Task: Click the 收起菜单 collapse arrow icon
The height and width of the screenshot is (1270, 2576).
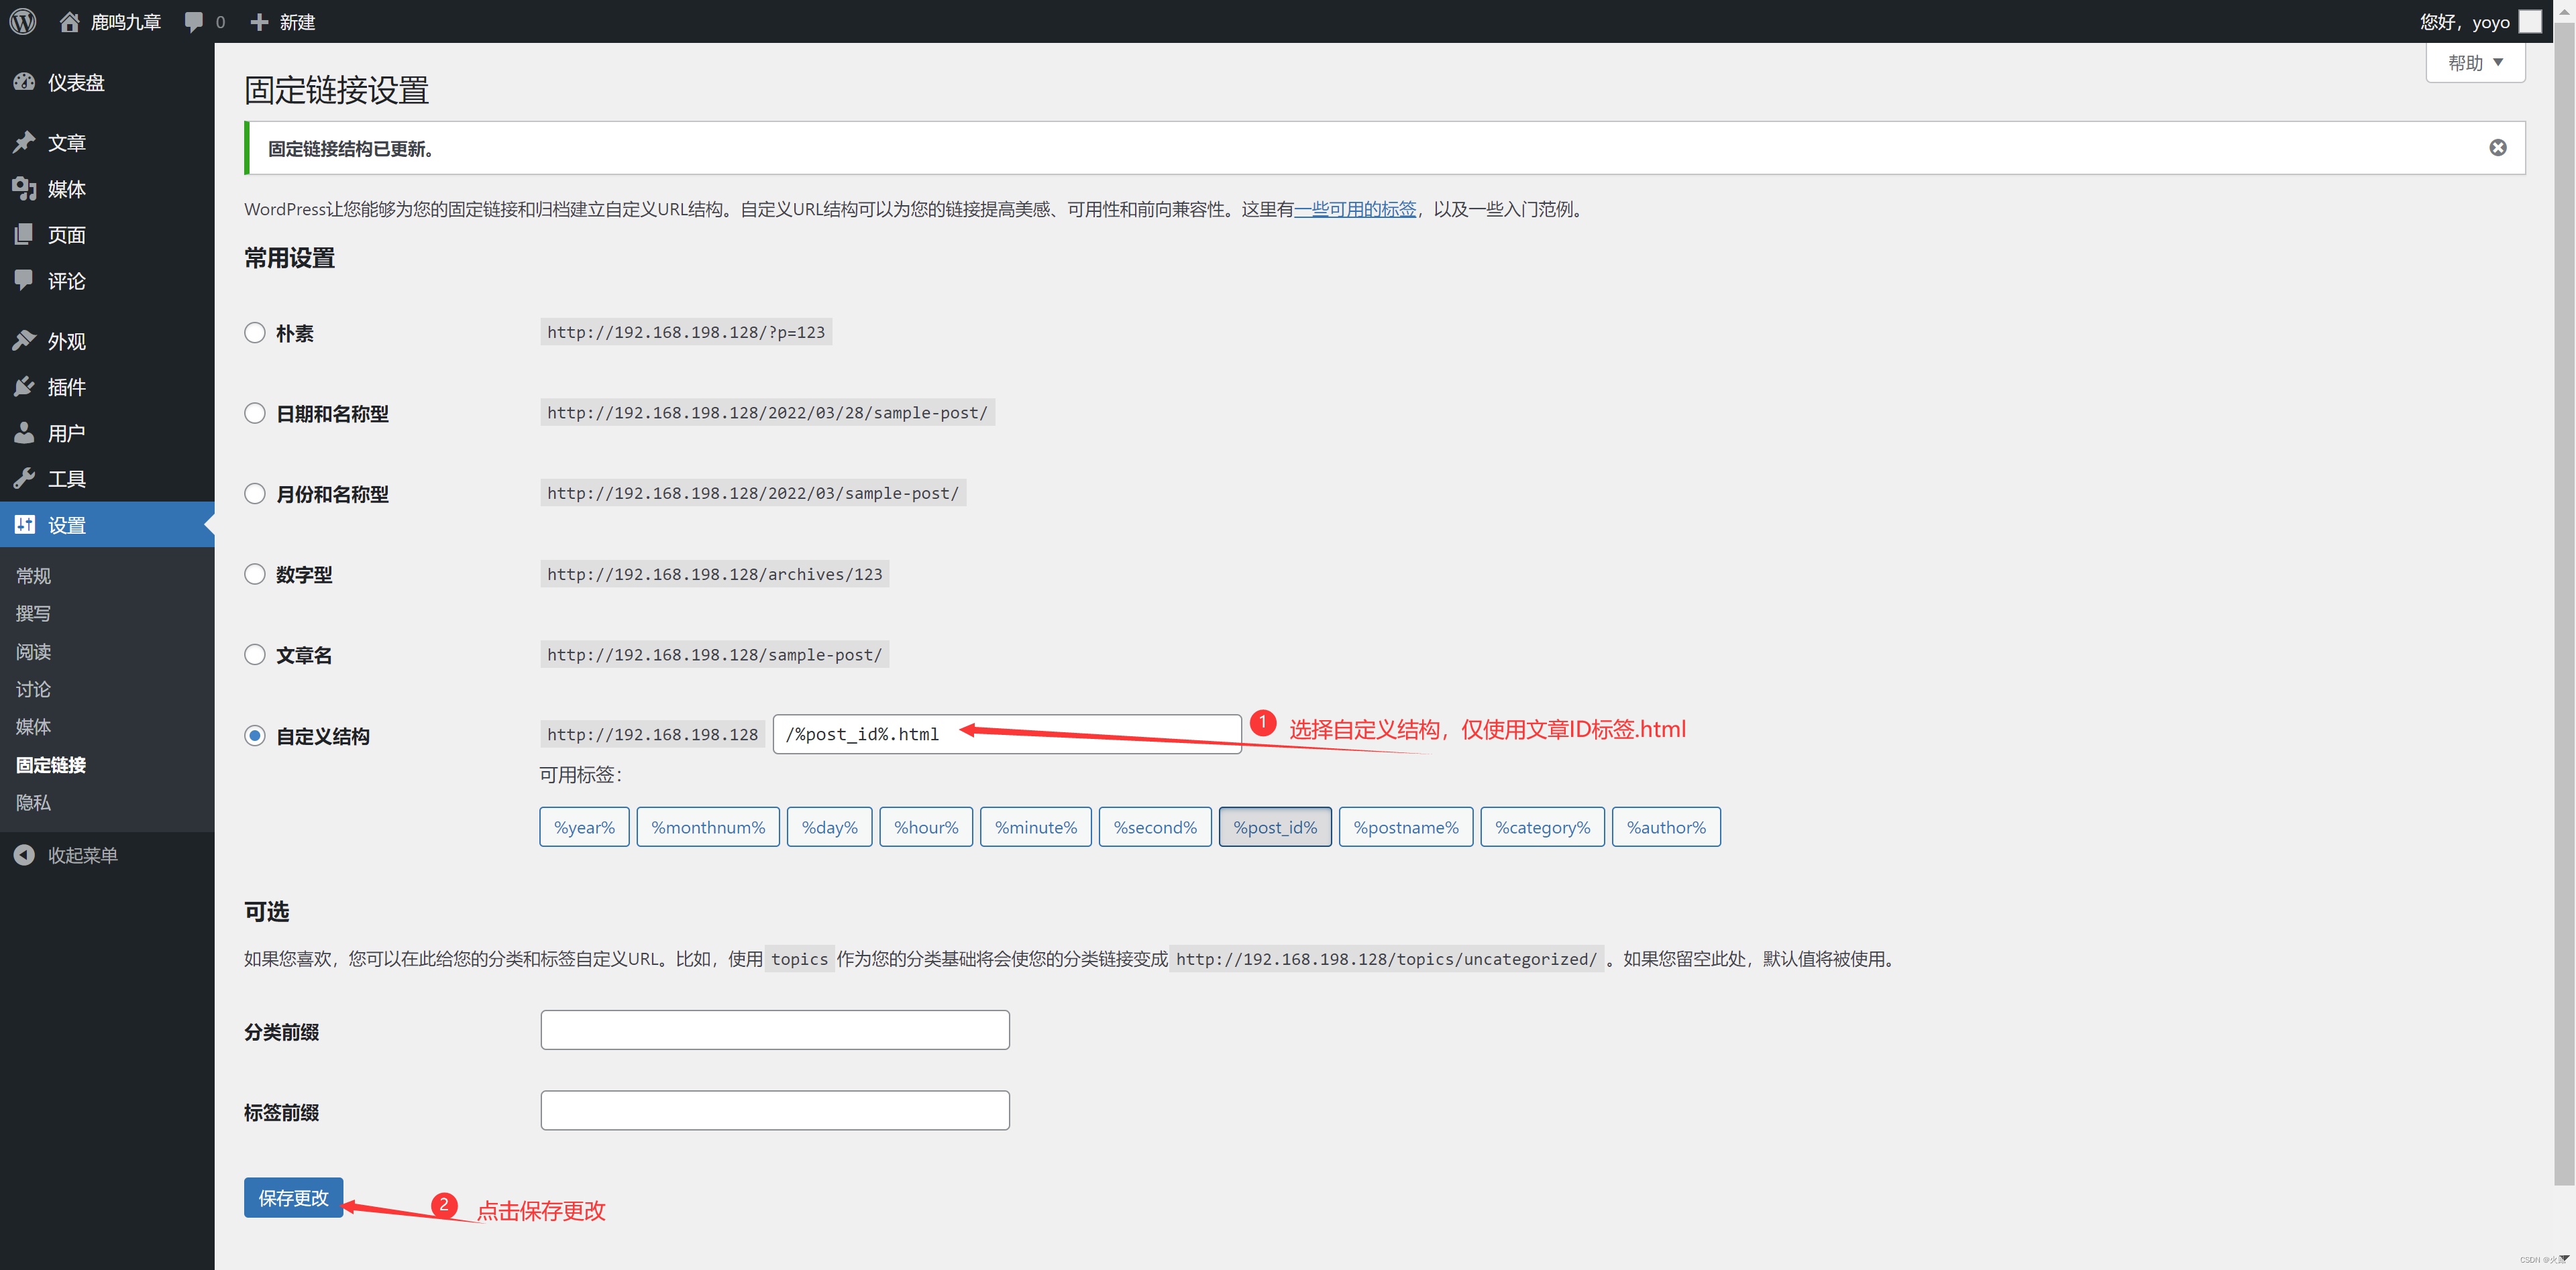Action: [24, 856]
